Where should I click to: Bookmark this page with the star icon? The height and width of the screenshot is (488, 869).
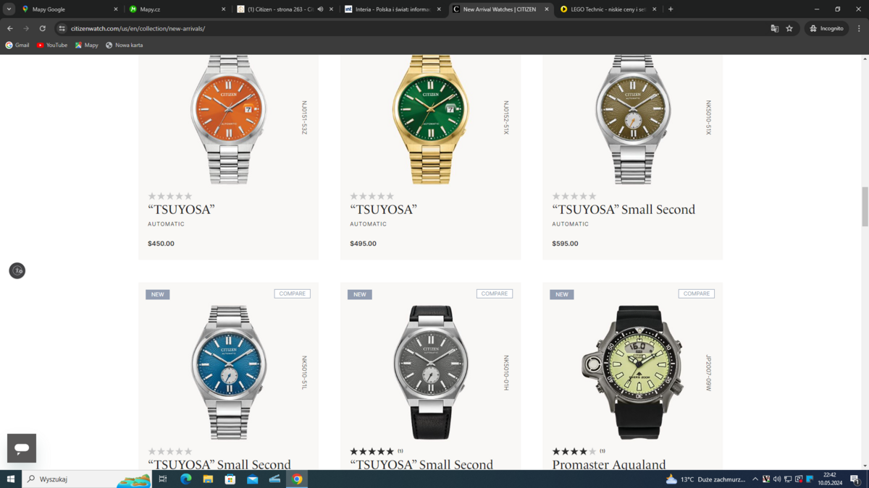(789, 28)
